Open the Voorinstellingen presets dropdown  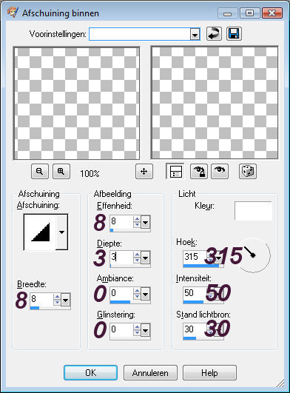195,34
